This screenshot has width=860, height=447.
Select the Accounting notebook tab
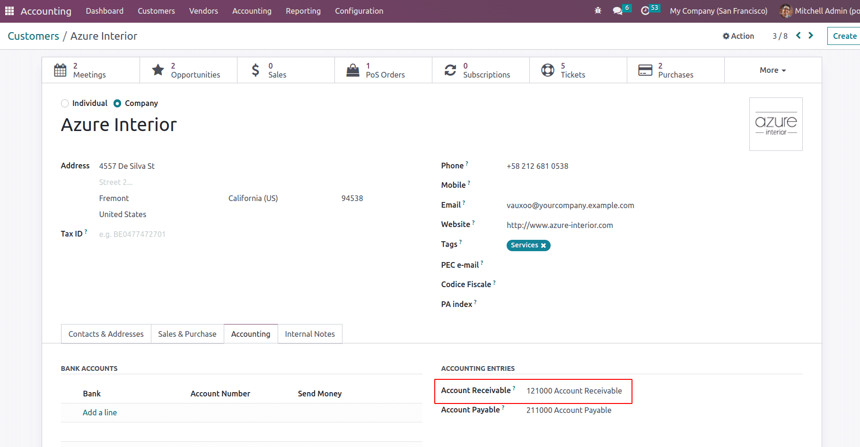point(251,334)
